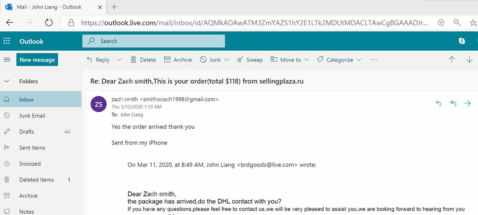Collapse the Folders section
The width and height of the screenshot is (478, 215).
click(x=7, y=81)
